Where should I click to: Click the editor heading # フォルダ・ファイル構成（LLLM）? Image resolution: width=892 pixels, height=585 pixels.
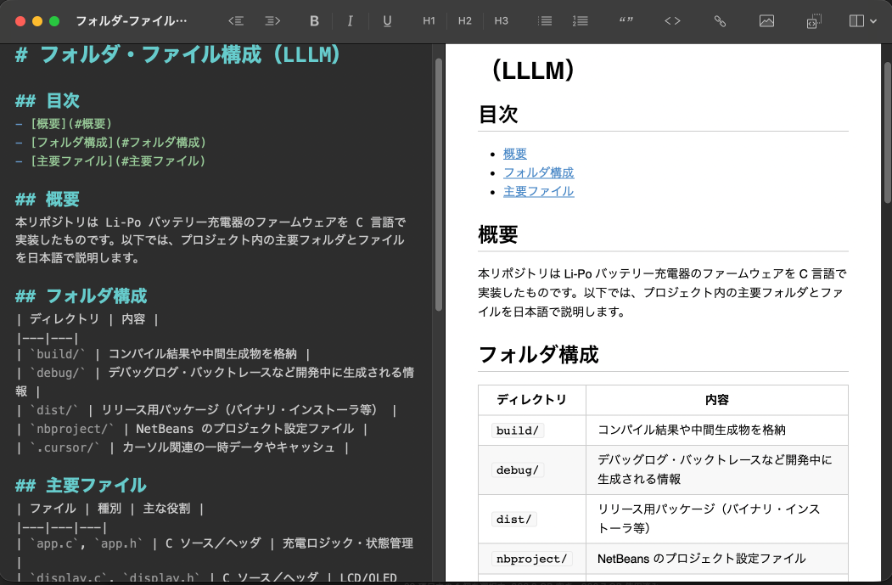coord(177,54)
